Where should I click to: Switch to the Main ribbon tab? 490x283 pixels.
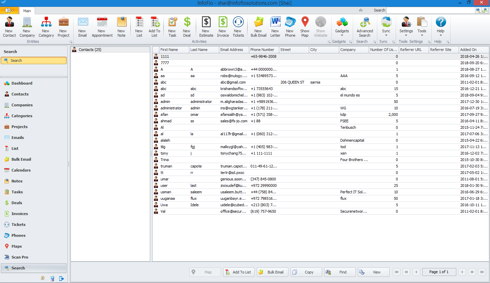pos(27,11)
